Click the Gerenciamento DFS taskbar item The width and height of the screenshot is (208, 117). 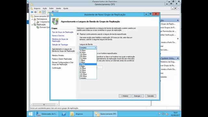pos(105,114)
